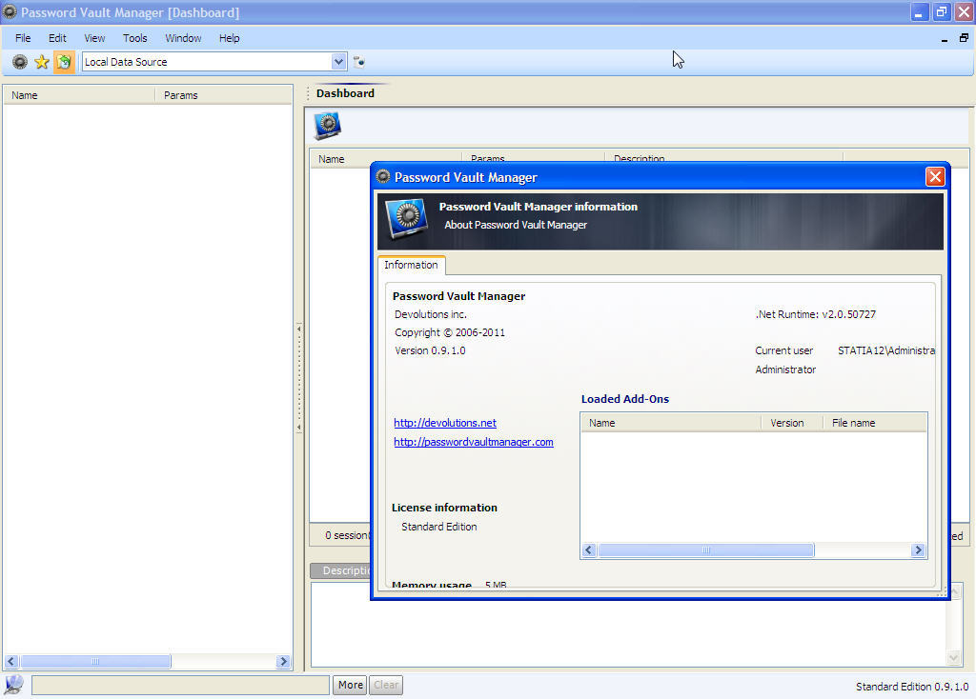The width and height of the screenshot is (976, 699).
Task: Click the MDI child restore button
Action: coord(964,38)
